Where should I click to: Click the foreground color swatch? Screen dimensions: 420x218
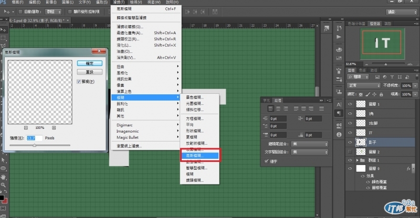point(2,198)
